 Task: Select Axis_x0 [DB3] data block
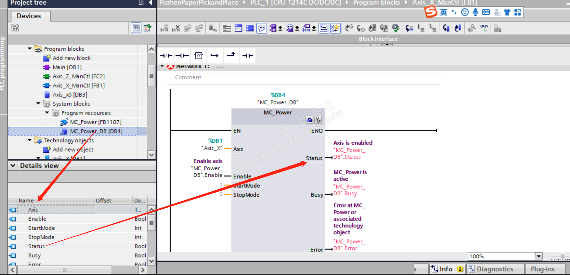coord(70,95)
